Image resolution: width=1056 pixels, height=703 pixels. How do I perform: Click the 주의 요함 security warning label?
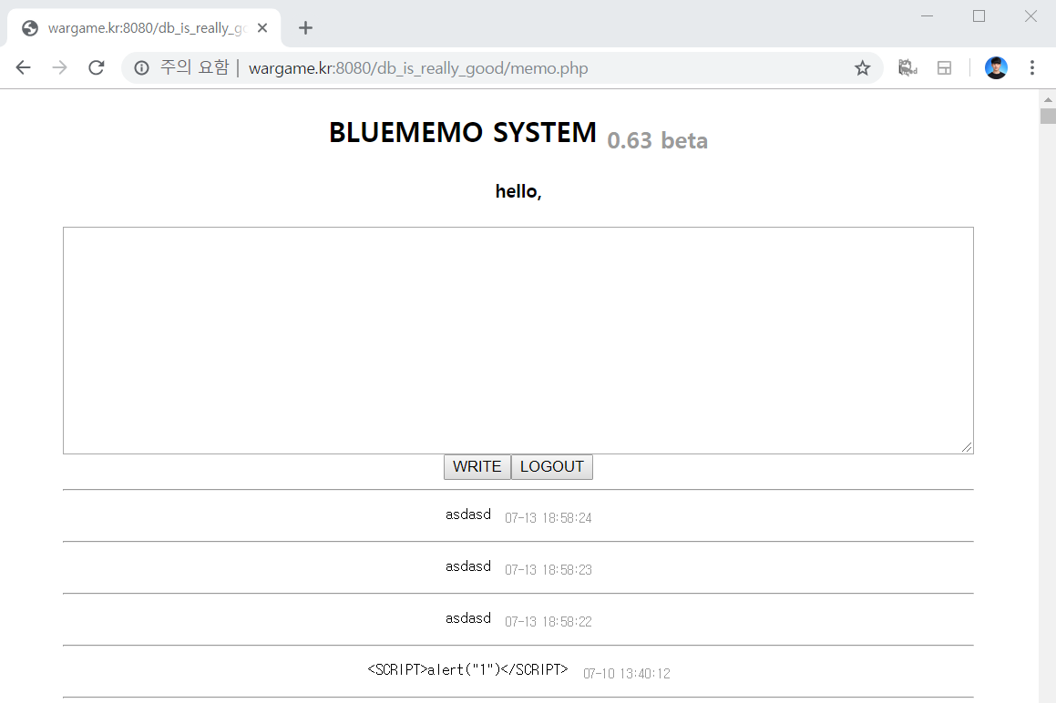pos(195,67)
